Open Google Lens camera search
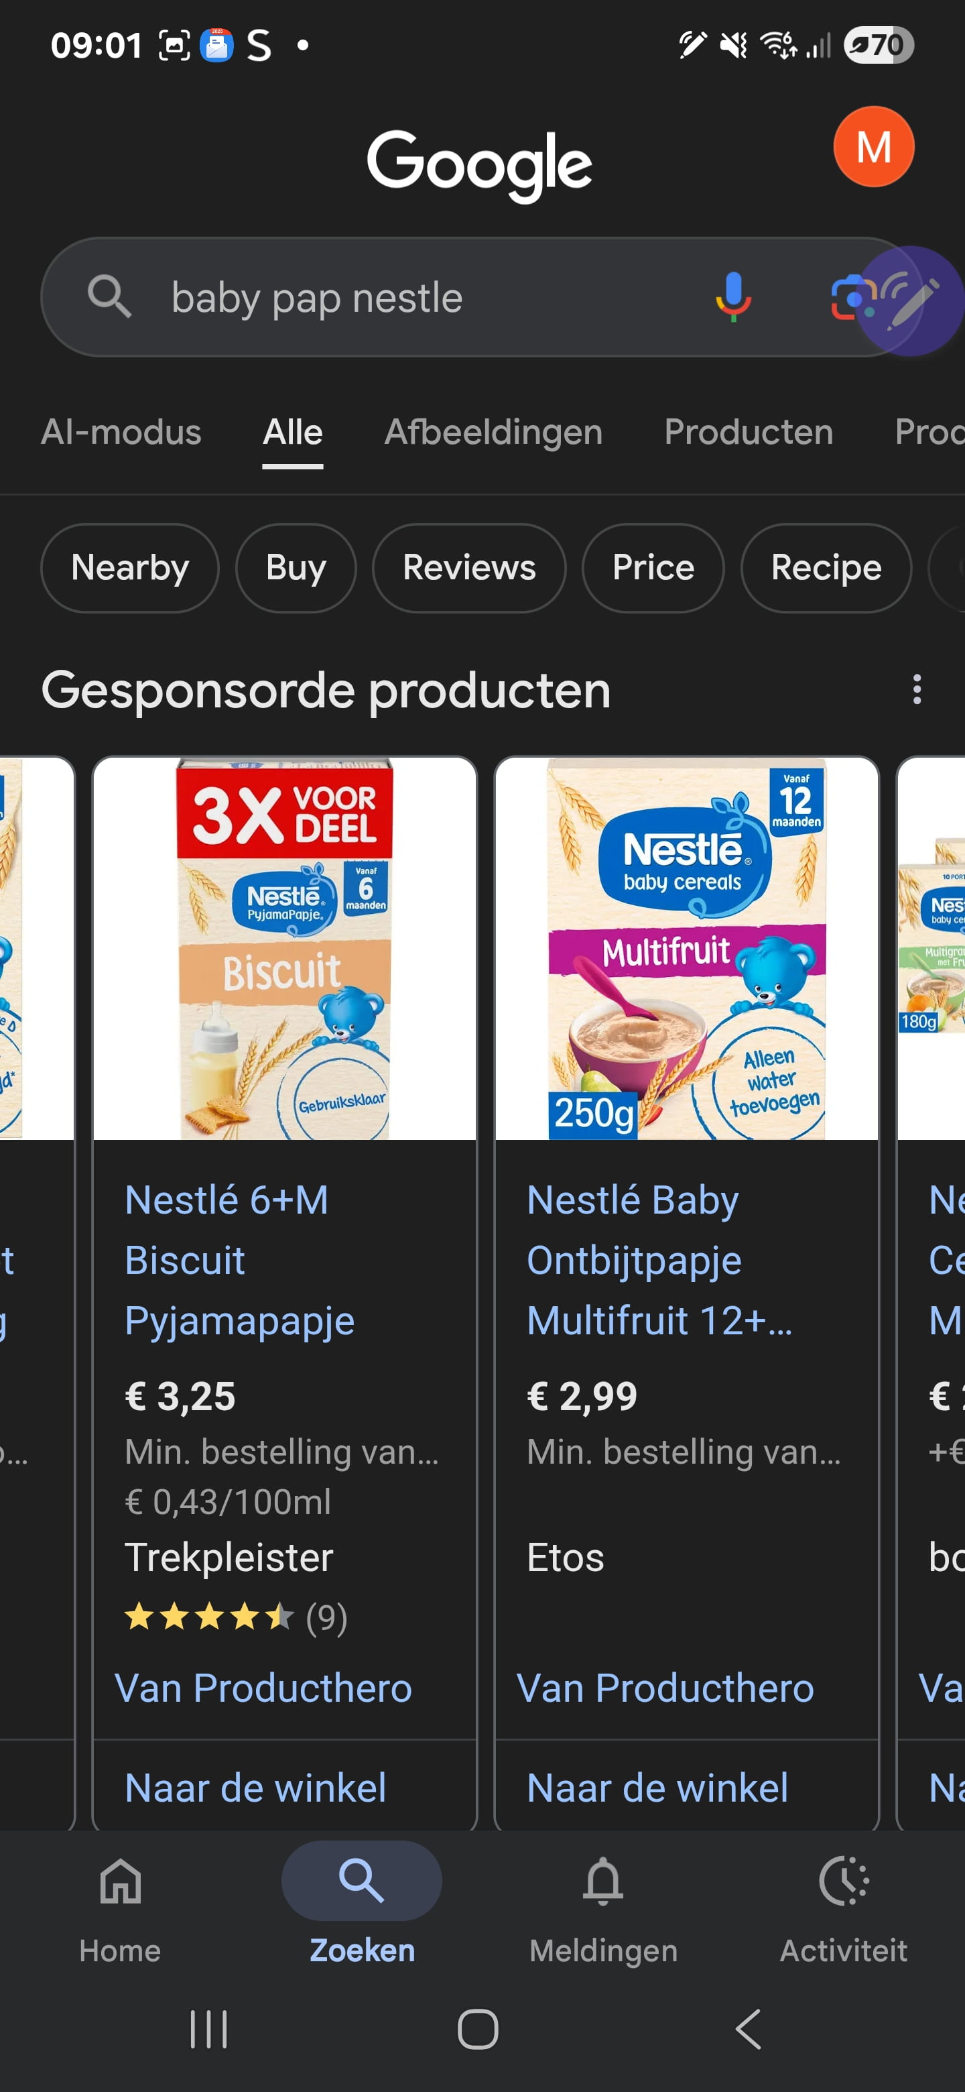Viewport: 965px width, 2092px height. point(849,297)
